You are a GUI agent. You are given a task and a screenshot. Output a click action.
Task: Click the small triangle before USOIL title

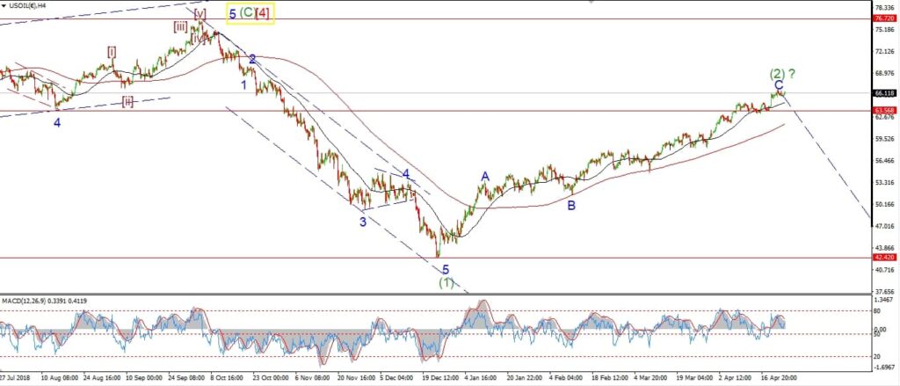click(x=4, y=4)
